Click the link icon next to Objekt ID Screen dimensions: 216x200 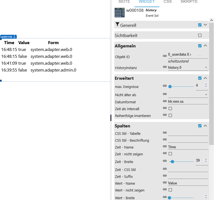[165, 56]
